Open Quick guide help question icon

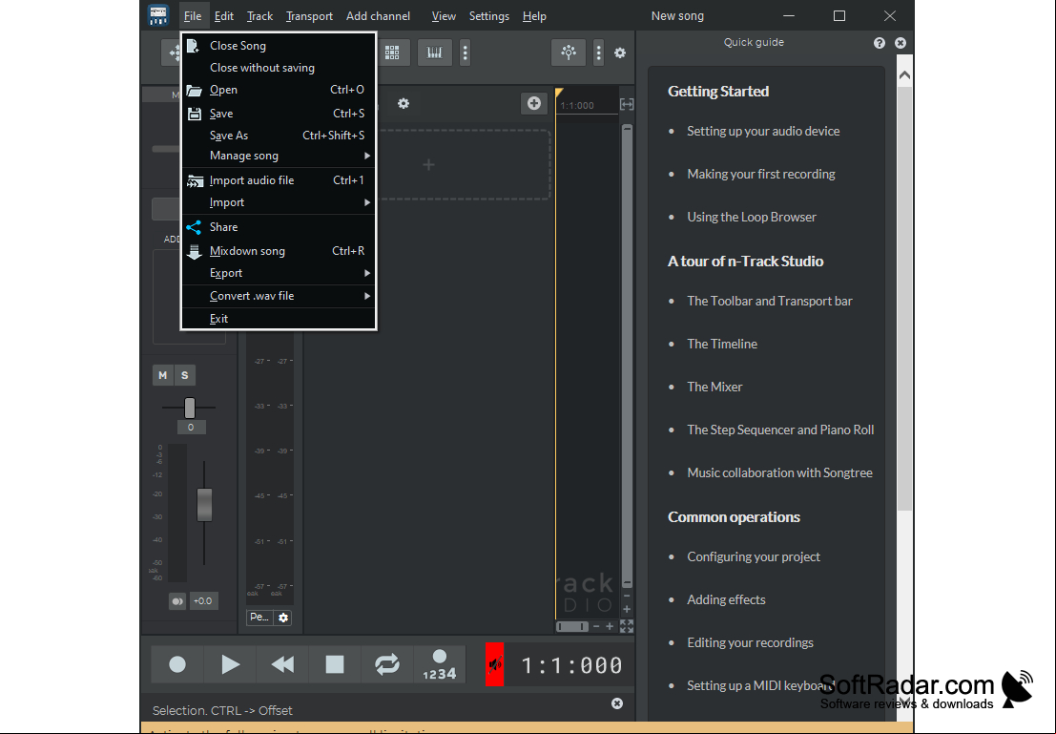tap(880, 42)
